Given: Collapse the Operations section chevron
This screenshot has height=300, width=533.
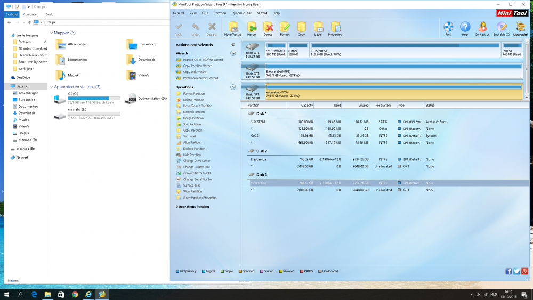Looking at the screenshot, I should [x=233, y=87].
